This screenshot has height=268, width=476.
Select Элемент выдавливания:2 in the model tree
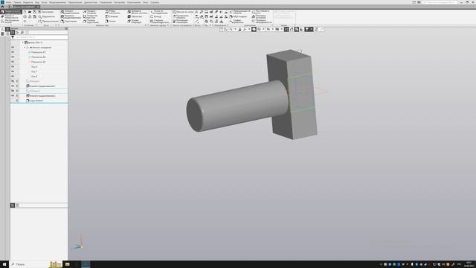41,96
